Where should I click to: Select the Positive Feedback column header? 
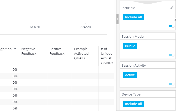coord(57,51)
